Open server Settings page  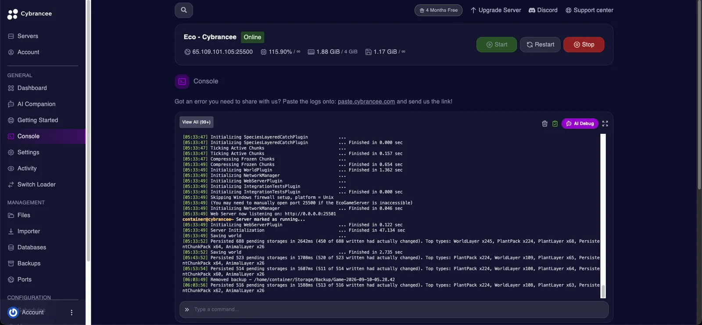pyautogui.click(x=43, y=152)
